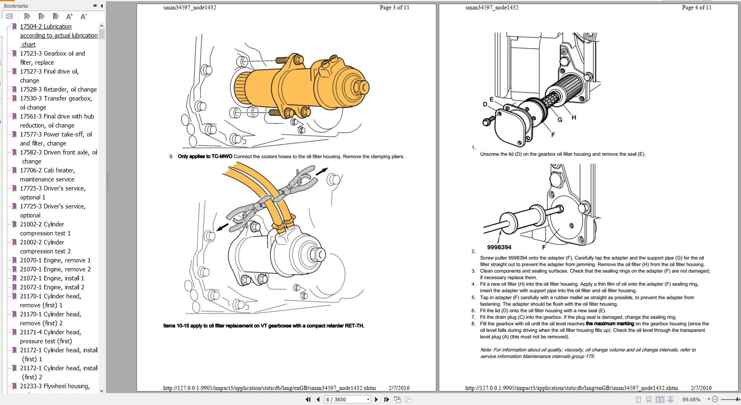
Task: Add a new bookmark
Action: 41,16
